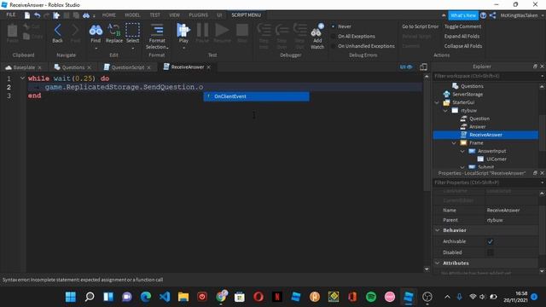Switch to the HOME ribbon tab

point(109,15)
